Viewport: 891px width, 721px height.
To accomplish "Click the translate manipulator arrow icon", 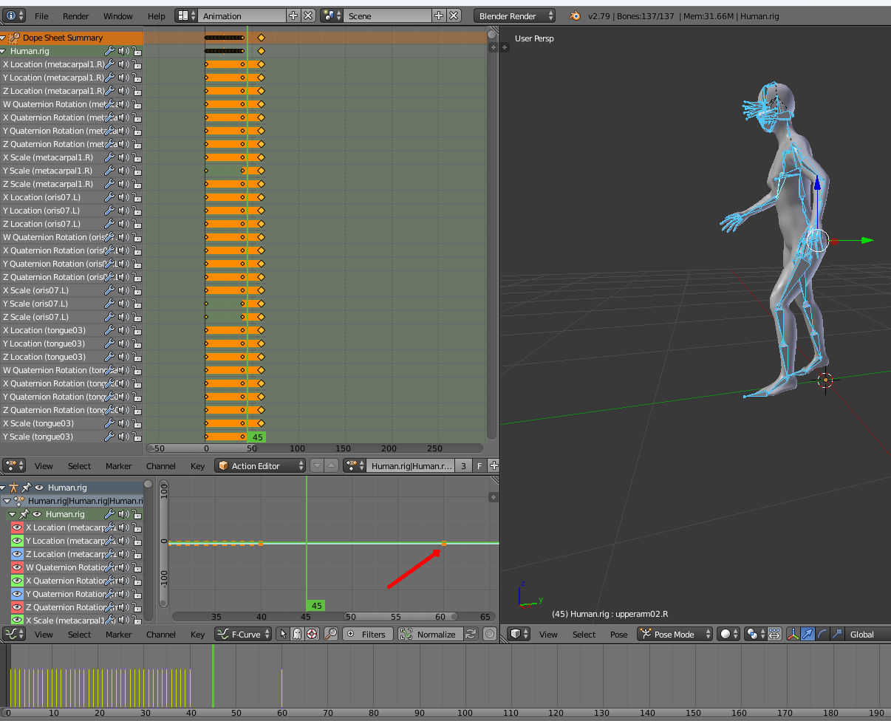I will tap(808, 634).
